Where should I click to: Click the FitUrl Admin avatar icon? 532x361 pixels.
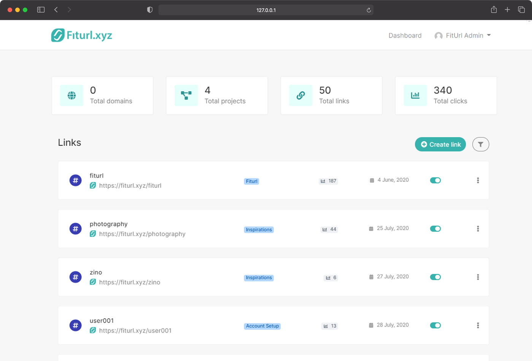click(x=439, y=36)
